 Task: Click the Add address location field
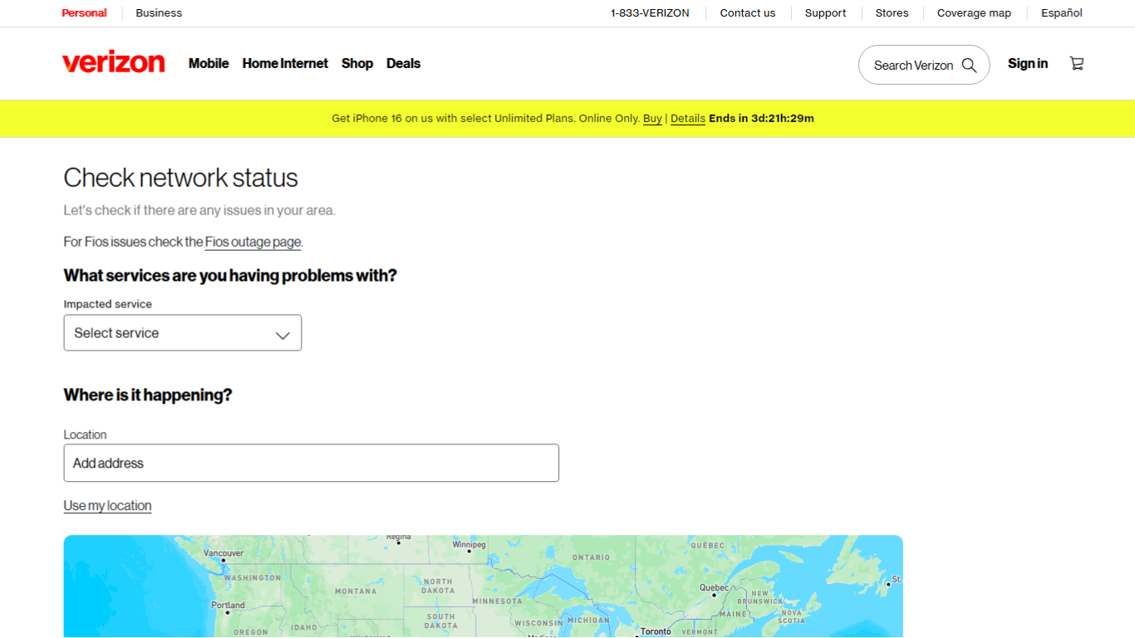coord(312,463)
